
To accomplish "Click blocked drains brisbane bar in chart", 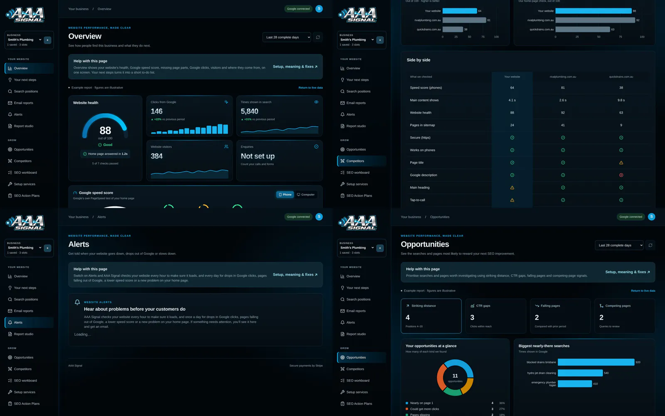I will point(596,362).
